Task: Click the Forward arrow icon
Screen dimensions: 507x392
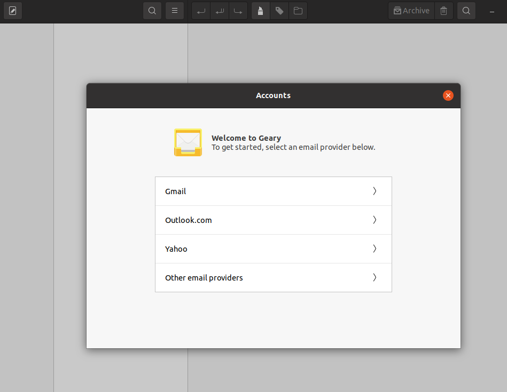Action: click(x=238, y=11)
